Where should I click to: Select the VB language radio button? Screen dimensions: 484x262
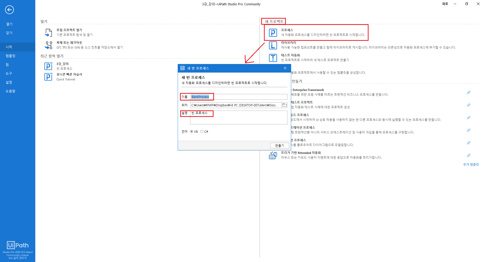(192, 132)
